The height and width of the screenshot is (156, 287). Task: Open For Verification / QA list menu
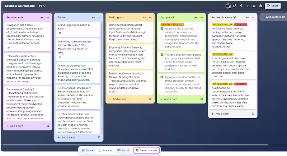pos(253,17)
